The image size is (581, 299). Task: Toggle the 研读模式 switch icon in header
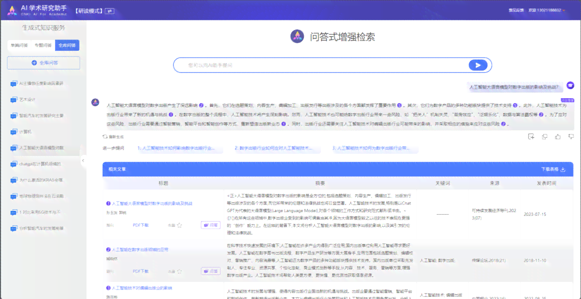109,11
